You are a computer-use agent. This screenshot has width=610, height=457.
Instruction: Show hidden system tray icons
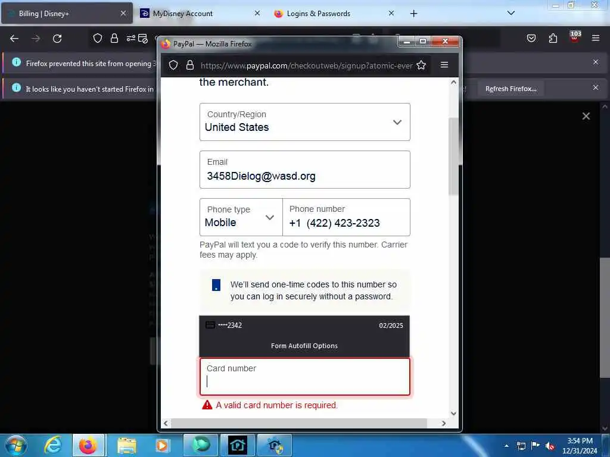point(506,446)
